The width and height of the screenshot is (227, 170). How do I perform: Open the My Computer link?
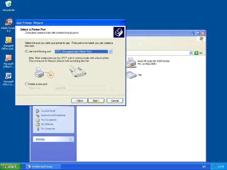[x=48, y=129]
